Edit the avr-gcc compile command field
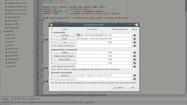Screen dimensions: 187x105 tap(92, 35)
